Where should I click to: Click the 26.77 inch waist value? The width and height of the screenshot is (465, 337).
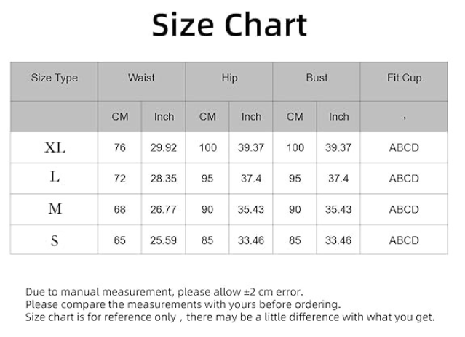[x=164, y=210]
